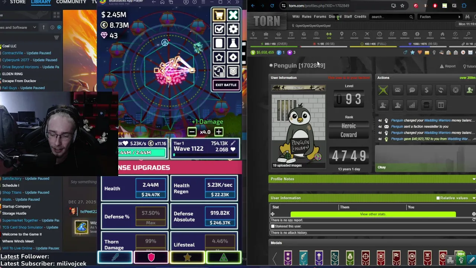Screen dimensions: 476x268
Task: Open the Torn Wiki link
Action: coord(296,17)
